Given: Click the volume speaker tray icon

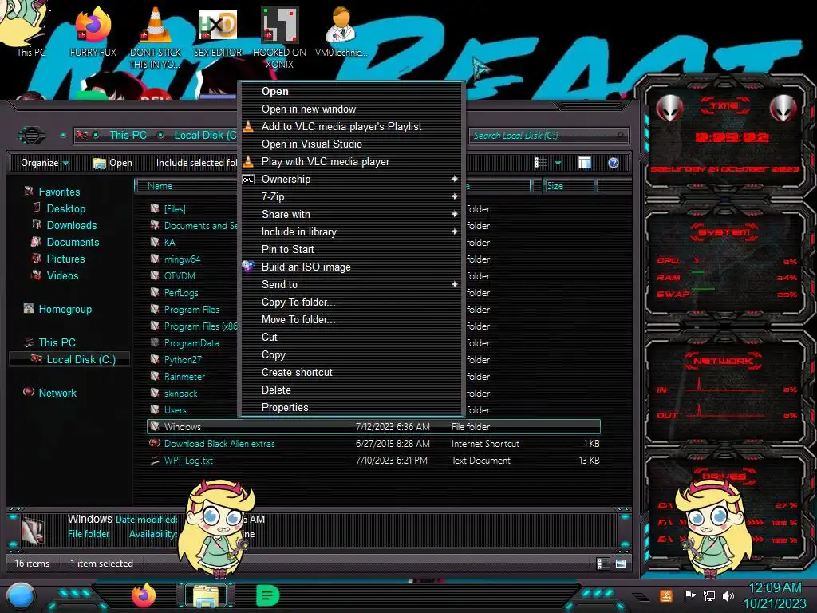Looking at the screenshot, I should click(x=728, y=595).
